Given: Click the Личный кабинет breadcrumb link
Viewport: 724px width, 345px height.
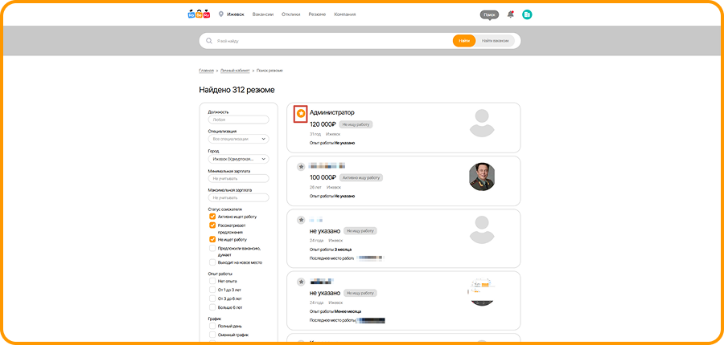Looking at the screenshot, I should pyautogui.click(x=235, y=71).
